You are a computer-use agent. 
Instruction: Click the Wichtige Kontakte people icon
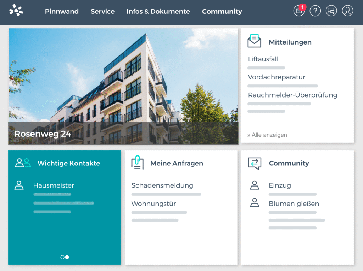pos(22,163)
